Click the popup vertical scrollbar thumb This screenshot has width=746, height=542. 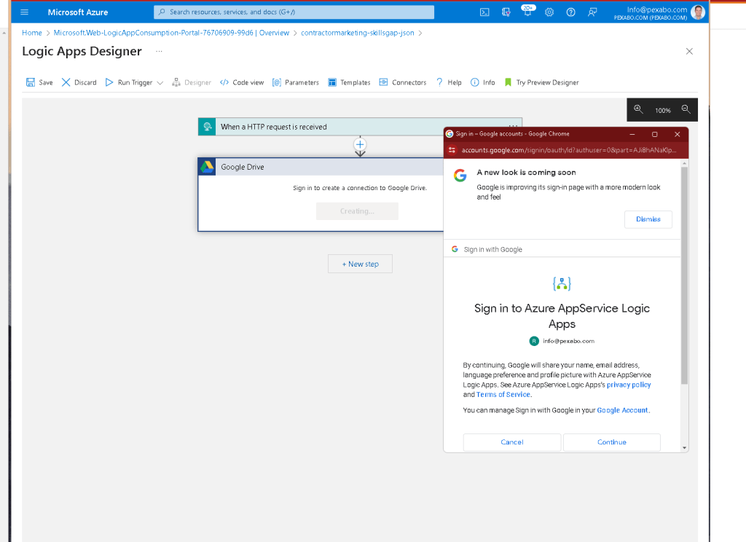click(684, 275)
